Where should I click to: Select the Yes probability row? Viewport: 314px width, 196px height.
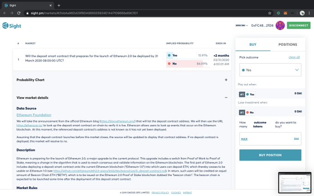coord(187,55)
